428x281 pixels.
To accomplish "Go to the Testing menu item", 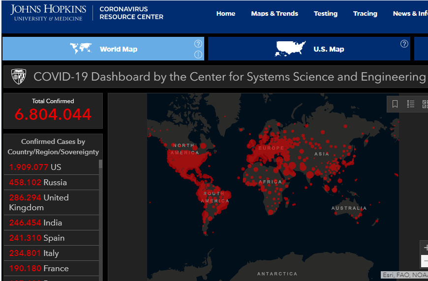I will (326, 13).
